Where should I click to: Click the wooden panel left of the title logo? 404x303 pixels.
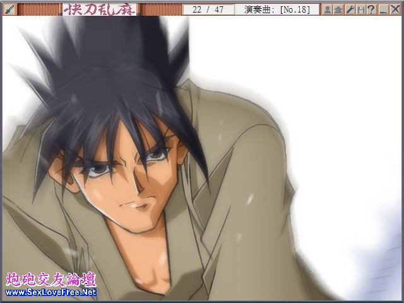point(39,9)
